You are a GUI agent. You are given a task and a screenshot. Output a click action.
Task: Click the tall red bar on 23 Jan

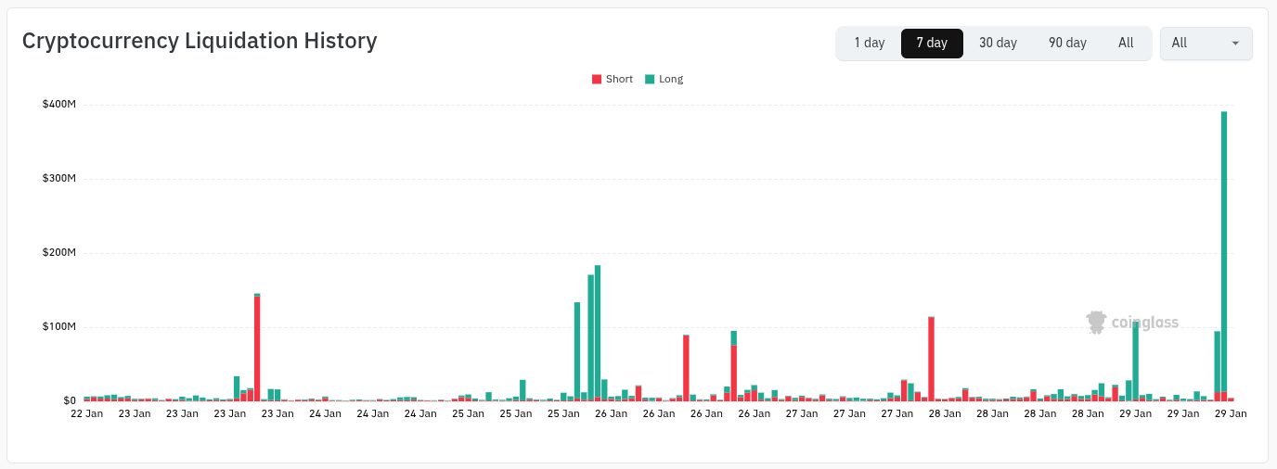(x=257, y=348)
